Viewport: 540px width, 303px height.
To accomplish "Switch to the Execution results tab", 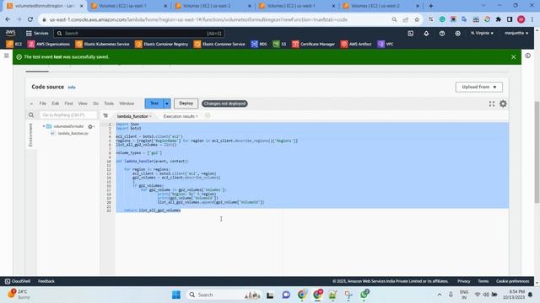I will tap(180, 116).
